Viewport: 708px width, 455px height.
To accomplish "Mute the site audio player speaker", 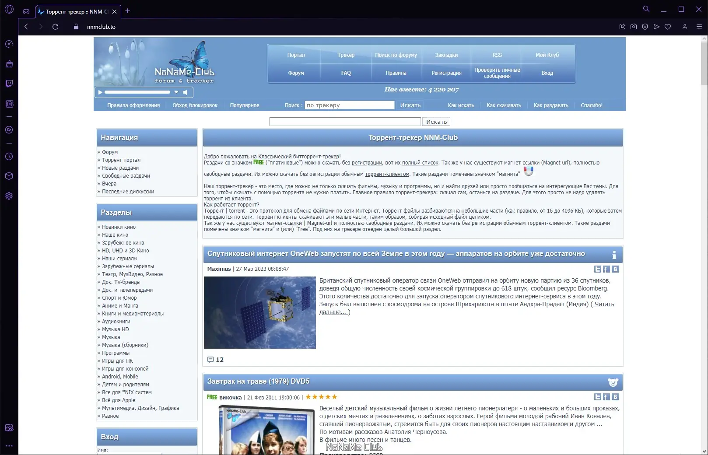I will coord(186,92).
